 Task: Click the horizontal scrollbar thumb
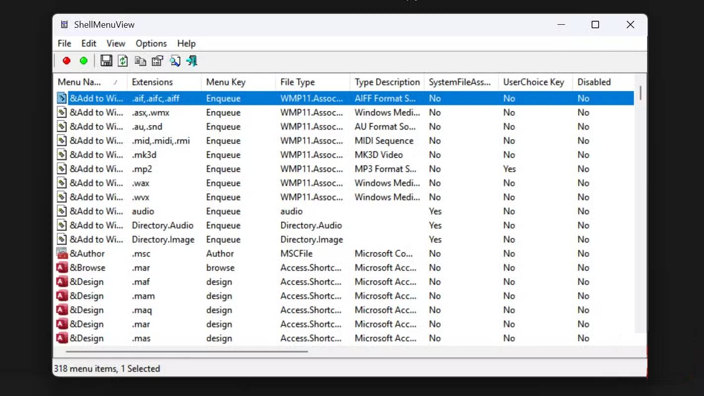187,351
